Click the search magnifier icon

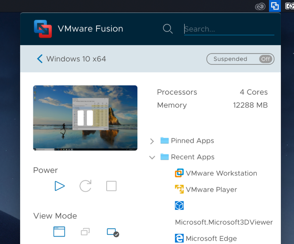coord(168,29)
